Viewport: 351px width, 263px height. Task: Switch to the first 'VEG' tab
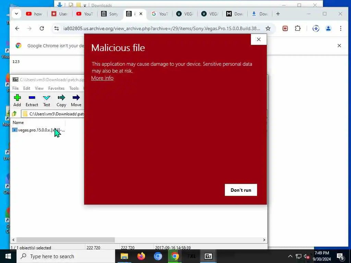[x=184, y=14]
